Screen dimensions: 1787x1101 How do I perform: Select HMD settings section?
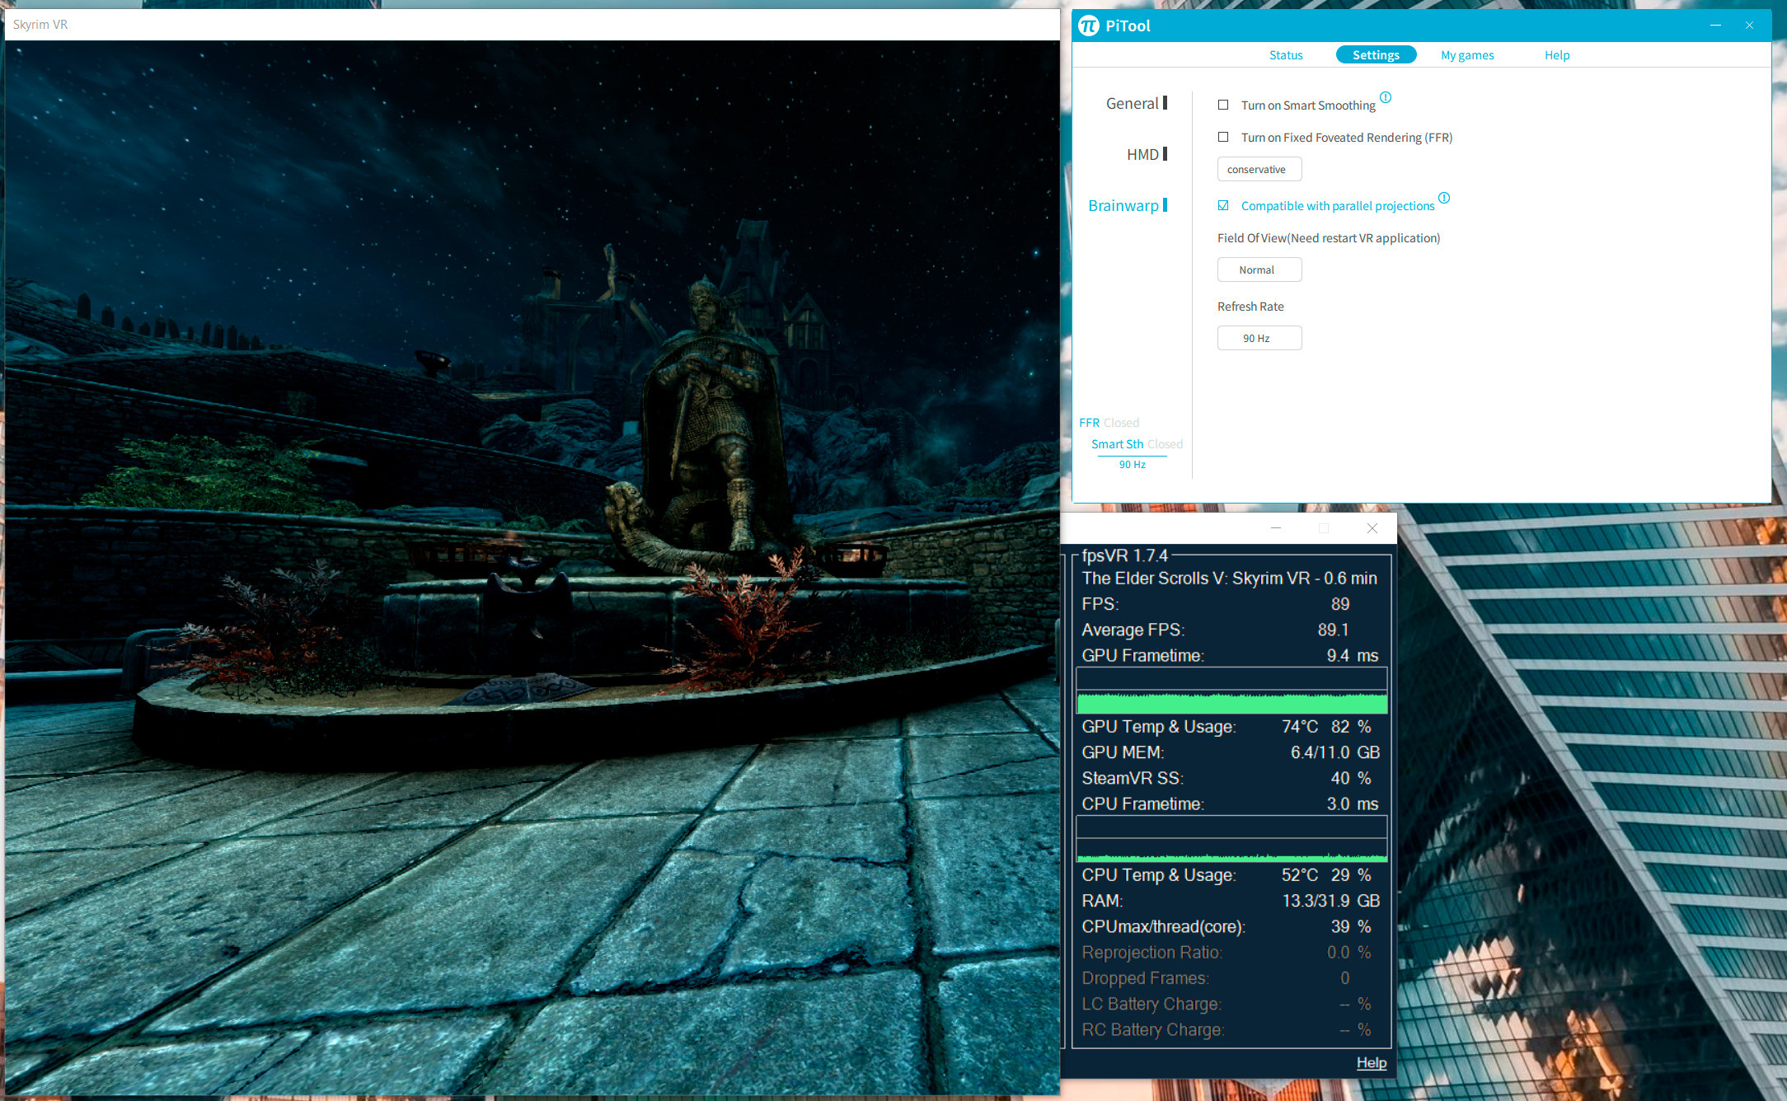(1147, 154)
